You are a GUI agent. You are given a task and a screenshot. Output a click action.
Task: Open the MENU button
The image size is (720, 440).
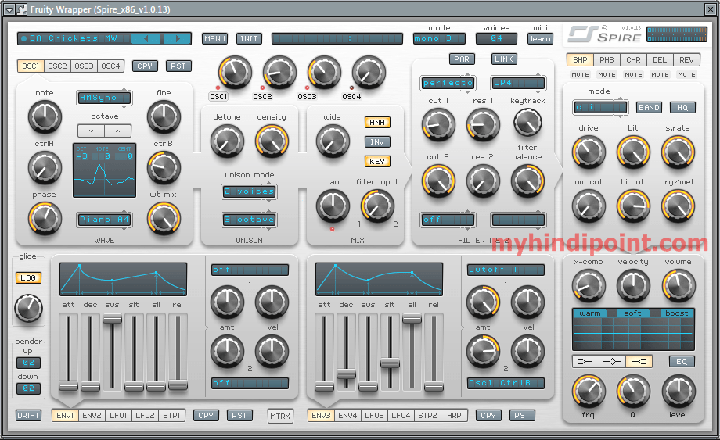214,38
